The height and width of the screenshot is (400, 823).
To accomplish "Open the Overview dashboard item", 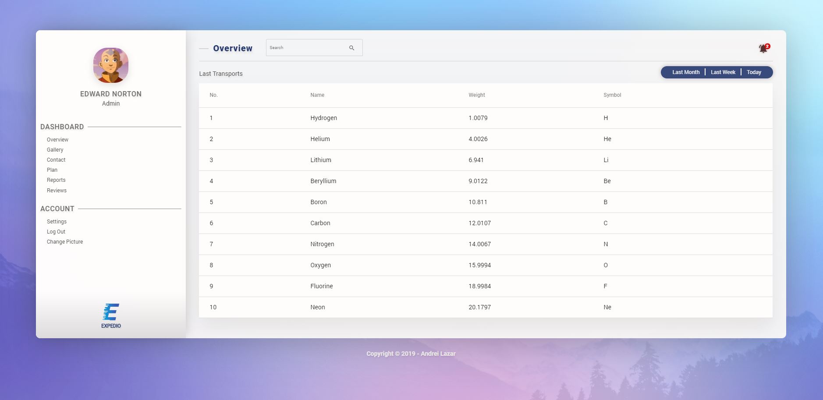I will tap(57, 139).
